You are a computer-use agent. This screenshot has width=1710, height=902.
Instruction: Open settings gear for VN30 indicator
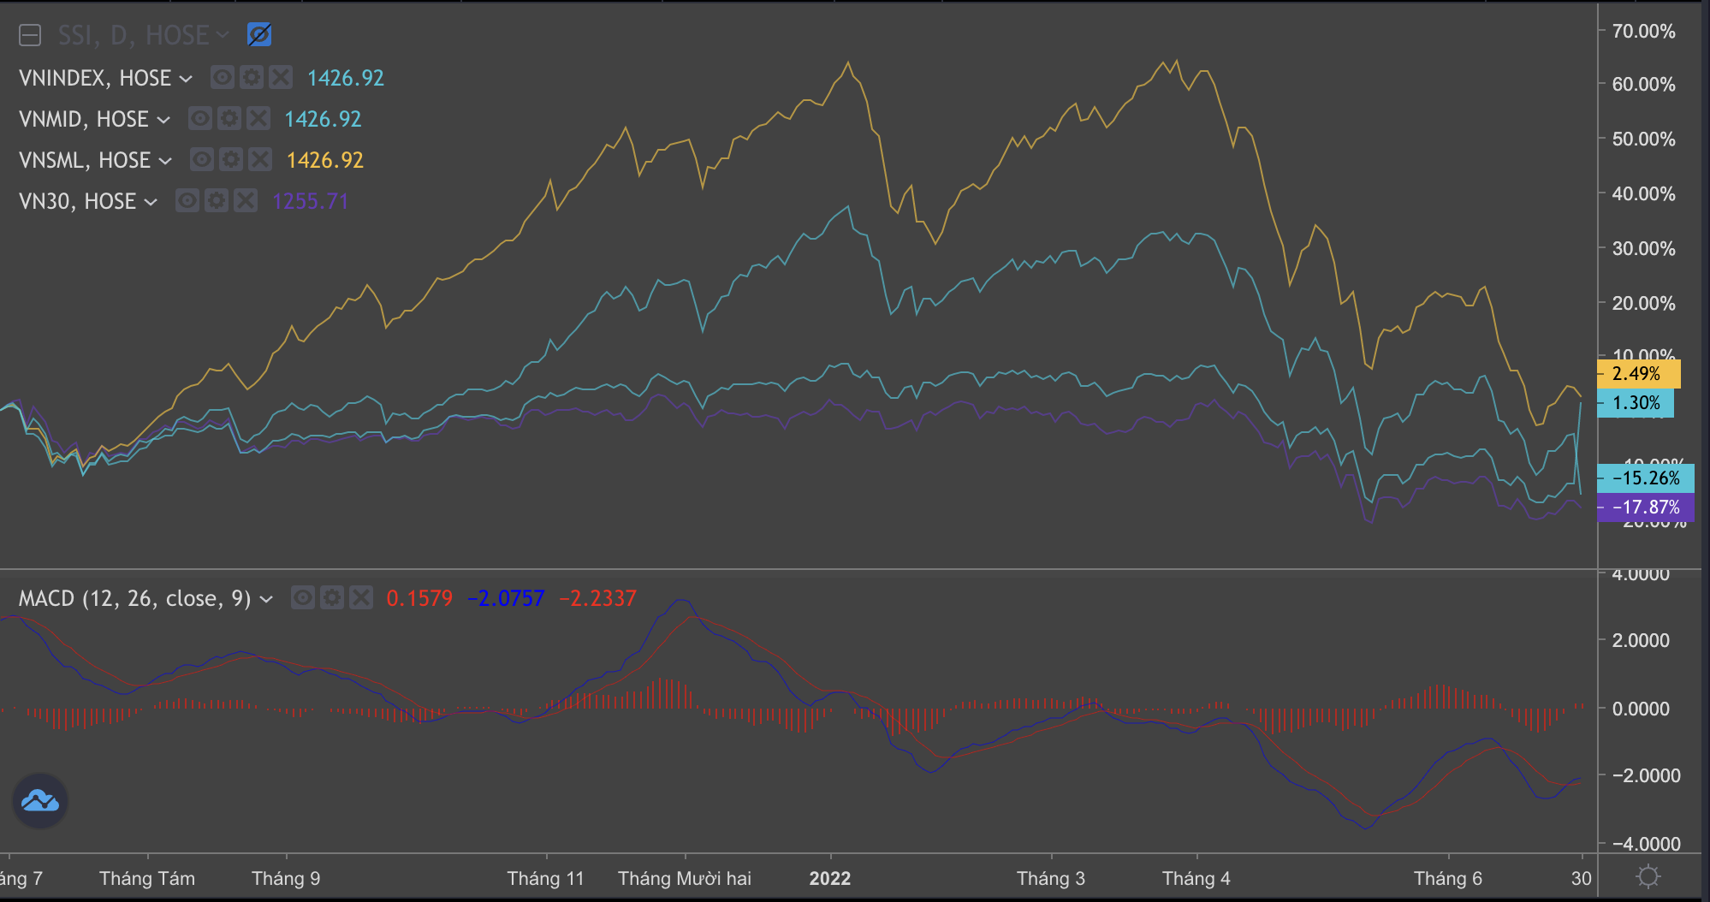pyautogui.click(x=217, y=201)
